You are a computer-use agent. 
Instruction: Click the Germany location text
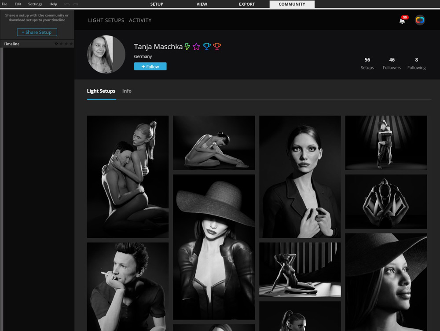[143, 56]
